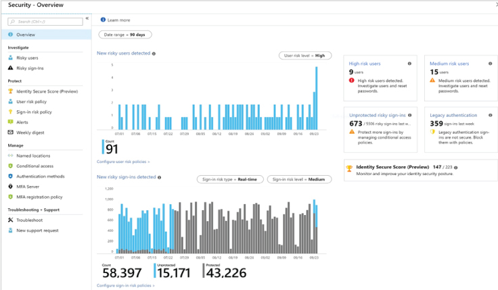
Task: Open the Sign-in risk level Medium filter
Action: [299, 179]
